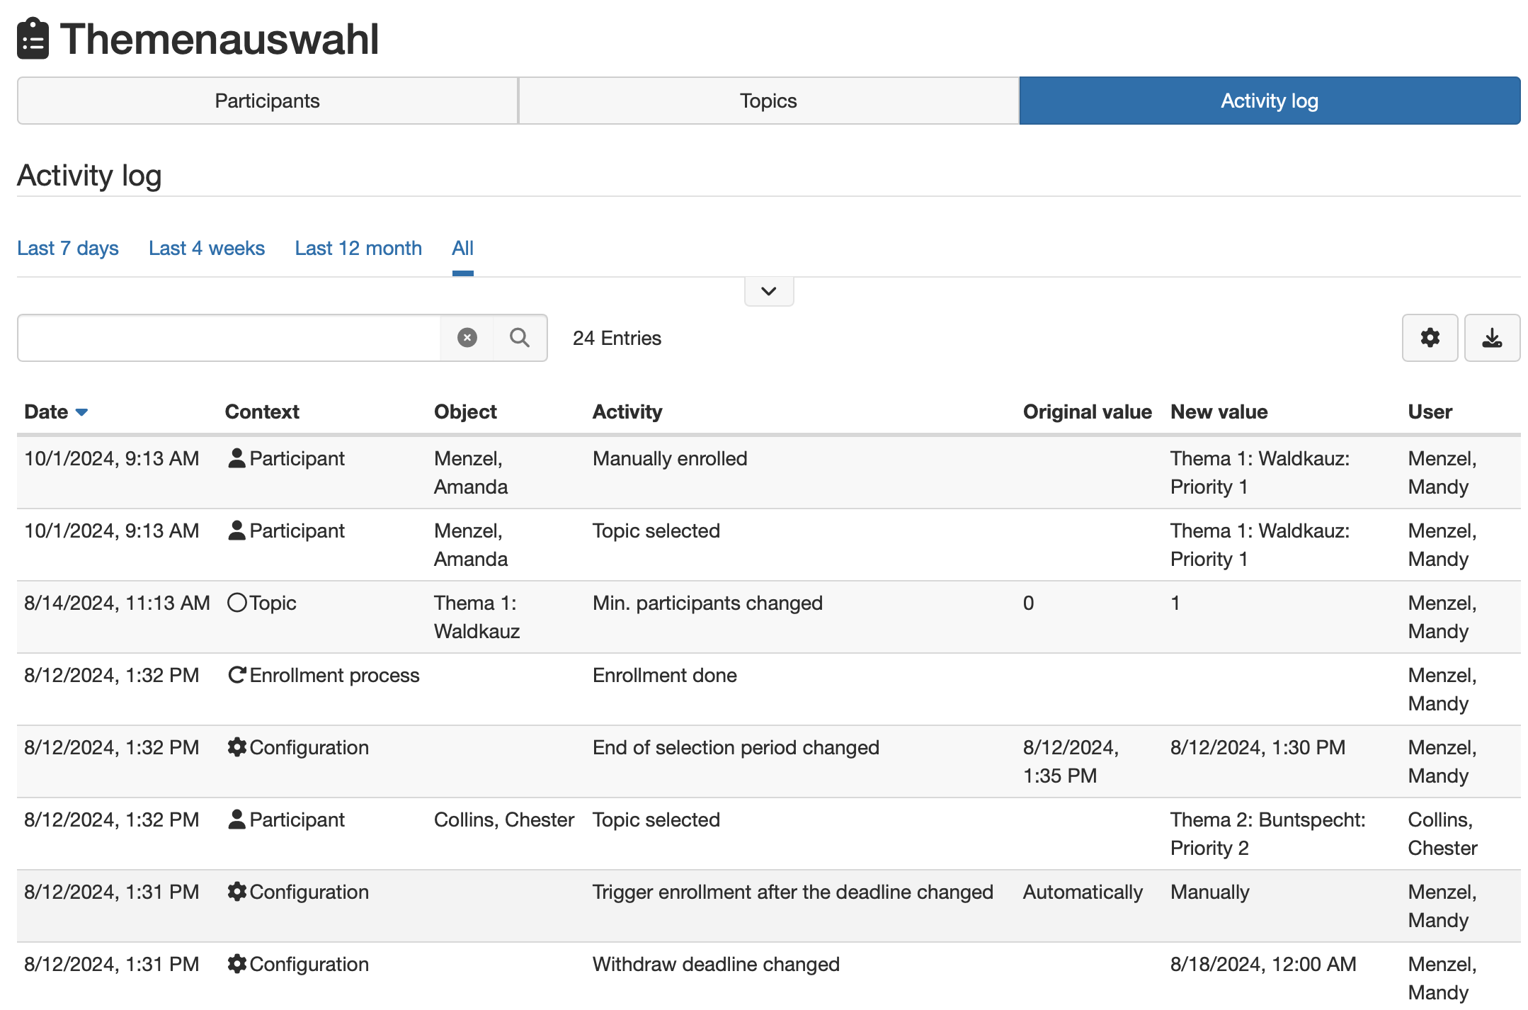Screen dimensions: 1528x1010
Task: Show All log entries
Action: point(462,248)
